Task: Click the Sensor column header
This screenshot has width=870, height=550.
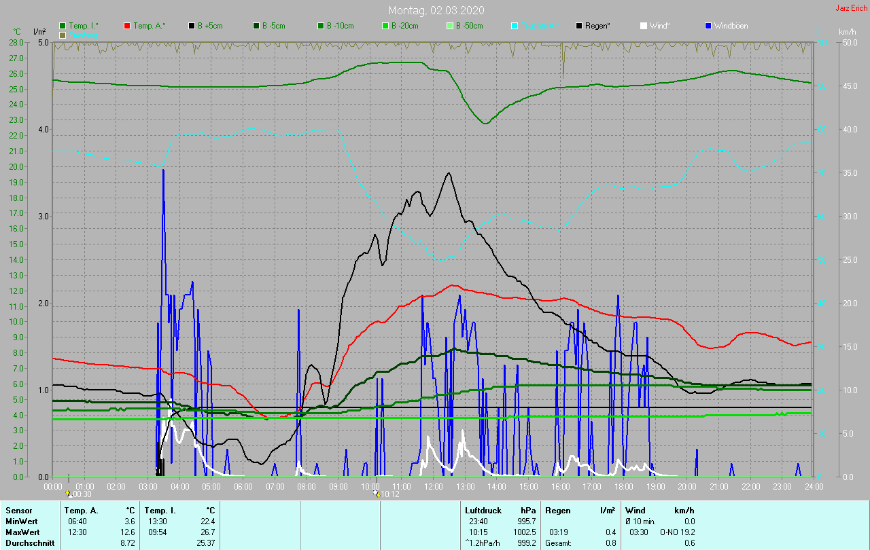Action: (x=18, y=510)
